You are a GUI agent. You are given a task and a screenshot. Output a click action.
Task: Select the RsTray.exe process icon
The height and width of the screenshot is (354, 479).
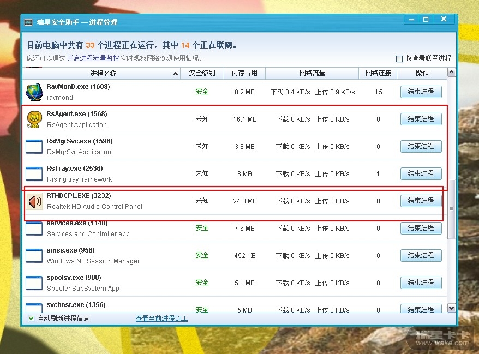(34, 174)
